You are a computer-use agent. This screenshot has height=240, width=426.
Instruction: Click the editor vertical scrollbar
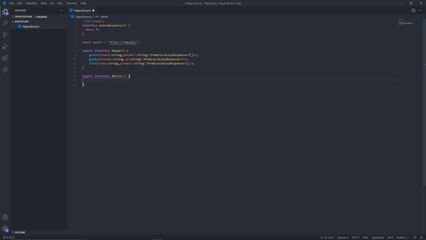(425, 102)
